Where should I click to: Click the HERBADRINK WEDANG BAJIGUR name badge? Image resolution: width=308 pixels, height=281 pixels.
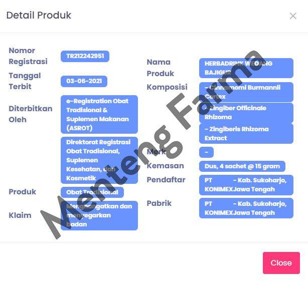[246, 68]
